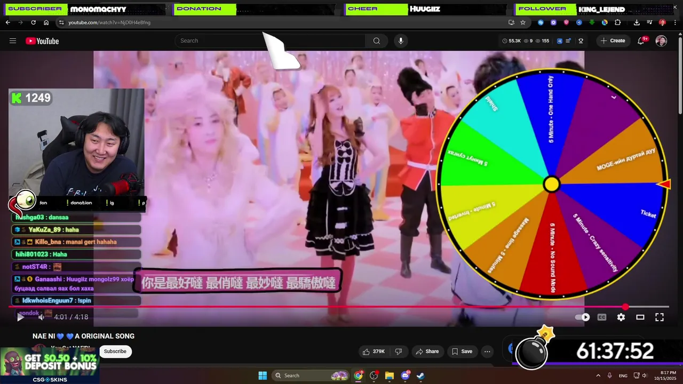Open Steam from the taskbar
This screenshot has height=384, width=683.
click(420, 375)
